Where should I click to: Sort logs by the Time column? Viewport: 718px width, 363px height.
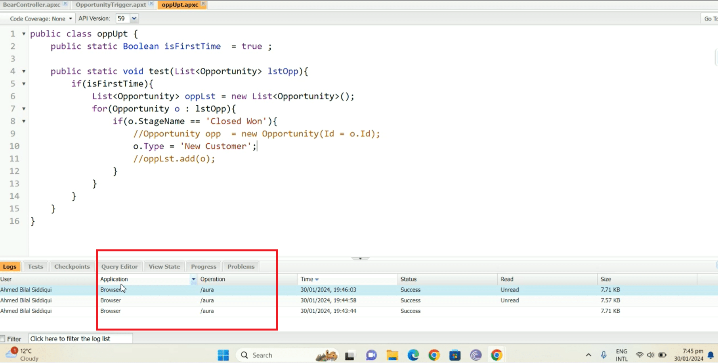pos(347,279)
